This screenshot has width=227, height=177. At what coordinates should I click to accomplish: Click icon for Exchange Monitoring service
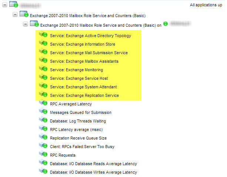(43, 68)
